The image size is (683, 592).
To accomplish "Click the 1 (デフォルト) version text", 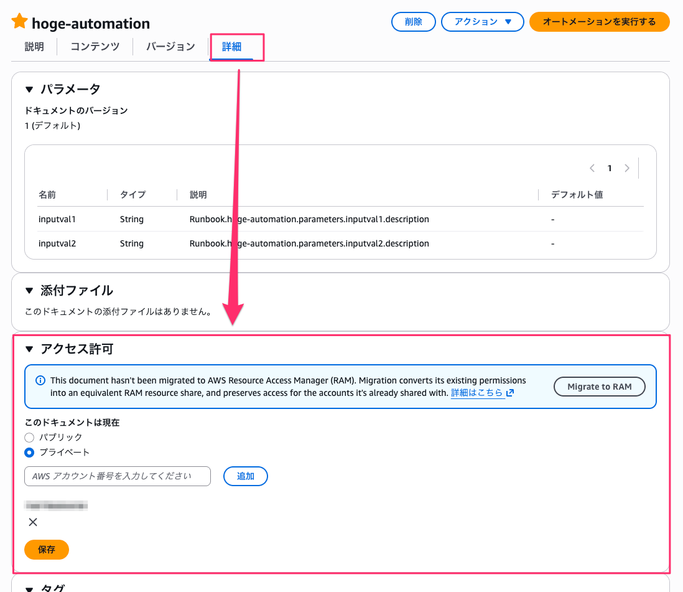I will click(x=52, y=126).
